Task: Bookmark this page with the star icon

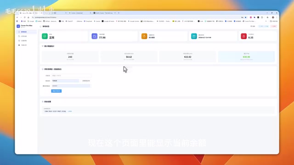Action: (246, 17)
